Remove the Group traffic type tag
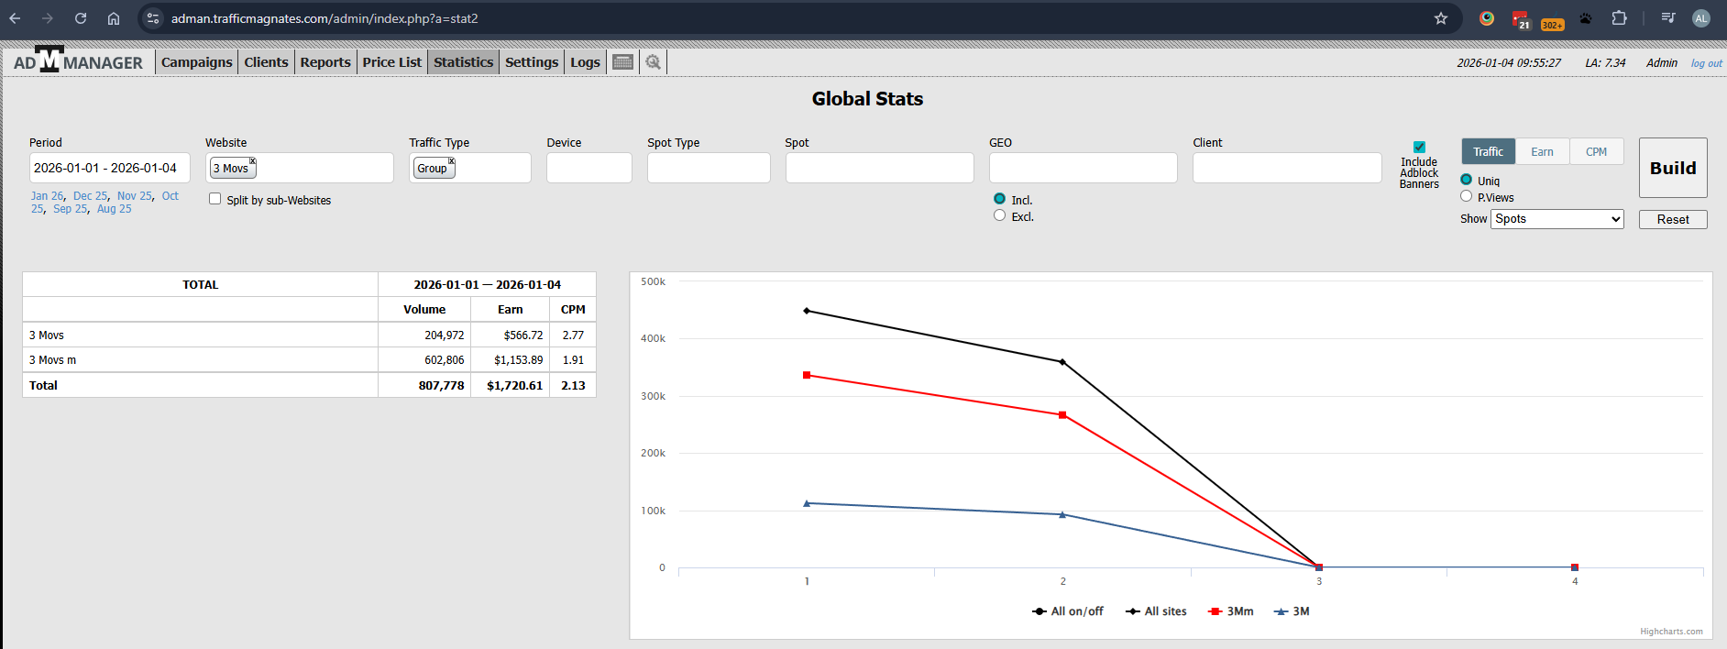Screen dimensions: 1727x649 coord(451,161)
